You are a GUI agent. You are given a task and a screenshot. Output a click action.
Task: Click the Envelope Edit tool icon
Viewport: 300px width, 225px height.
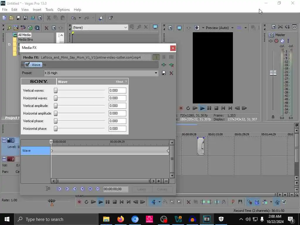pos(165,202)
